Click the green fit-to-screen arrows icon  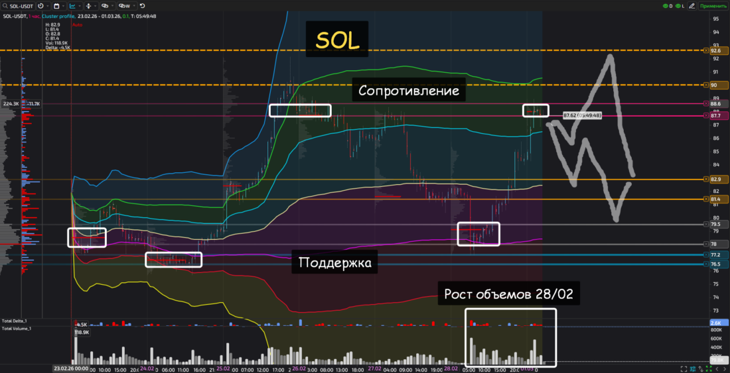click(709, 369)
